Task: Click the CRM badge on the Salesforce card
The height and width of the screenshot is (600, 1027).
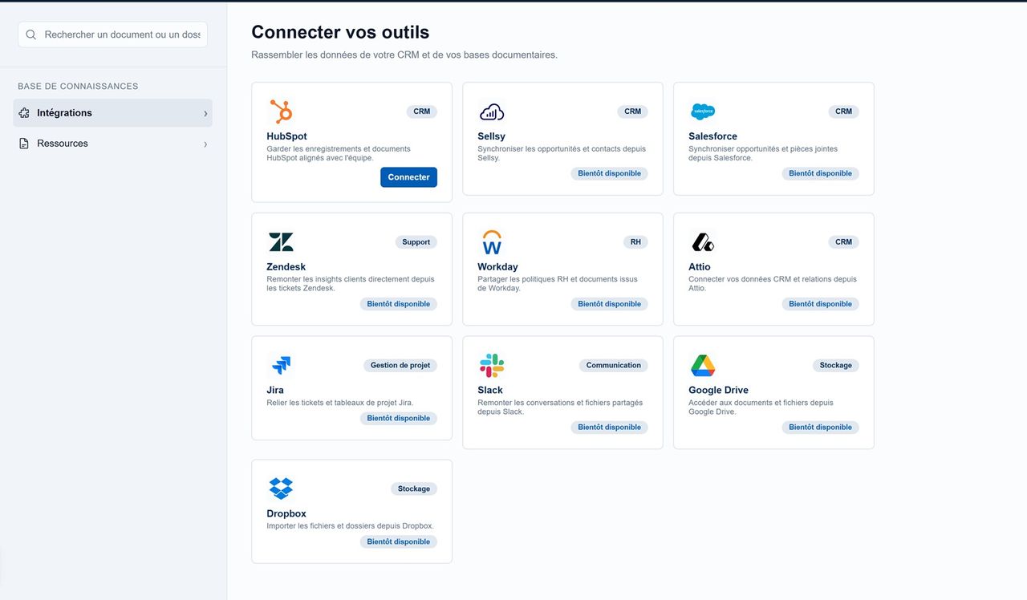Action: (x=843, y=111)
